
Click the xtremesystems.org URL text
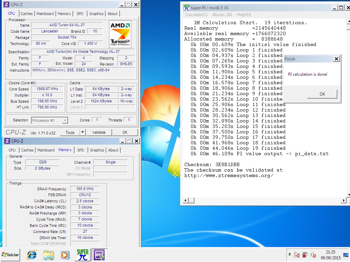(x=229, y=176)
